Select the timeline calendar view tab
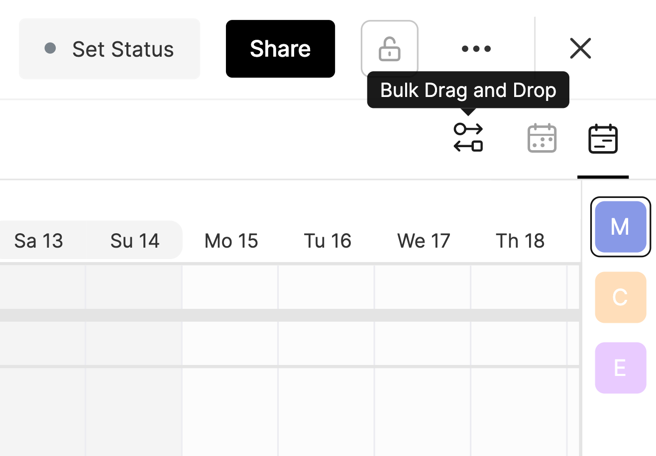The image size is (656, 456). pos(603,139)
